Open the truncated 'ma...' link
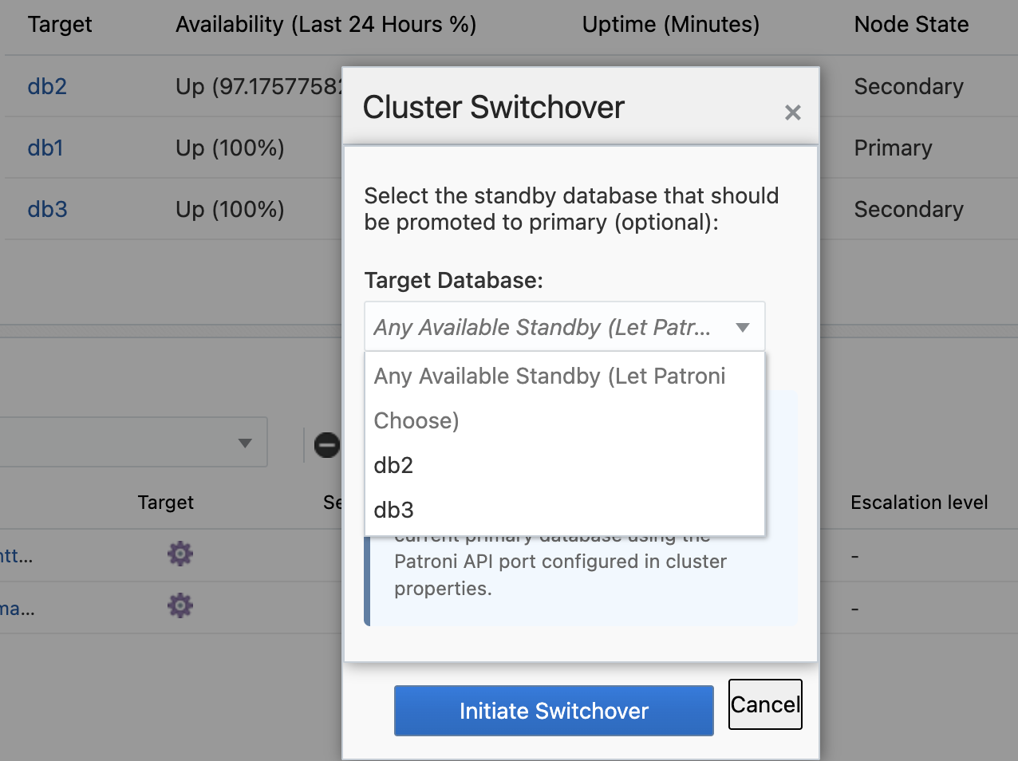This screenshot has width=1018, height=761. click(x=17, y=609)
